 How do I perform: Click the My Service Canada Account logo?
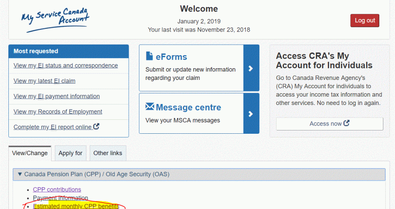click(55, 20)
